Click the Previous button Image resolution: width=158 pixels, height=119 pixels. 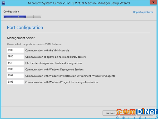(x=110, y=113)
